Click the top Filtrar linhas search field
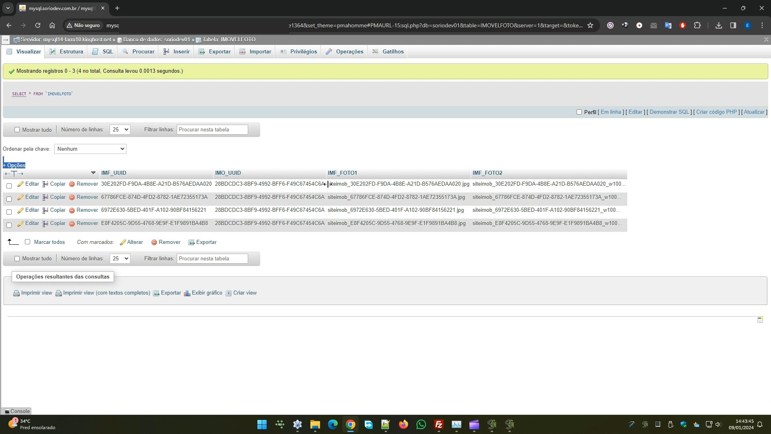 pyautogui.click(x=212, y=130)
